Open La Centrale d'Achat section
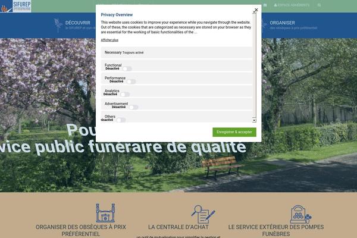 [178, 227]
